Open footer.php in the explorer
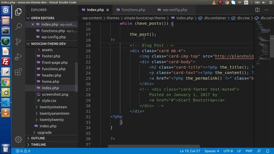 51,56
